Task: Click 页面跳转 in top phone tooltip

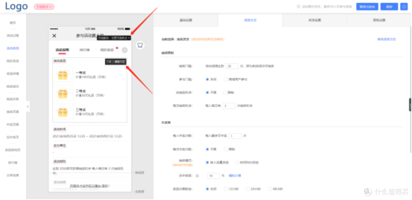Action: [103, 38]
